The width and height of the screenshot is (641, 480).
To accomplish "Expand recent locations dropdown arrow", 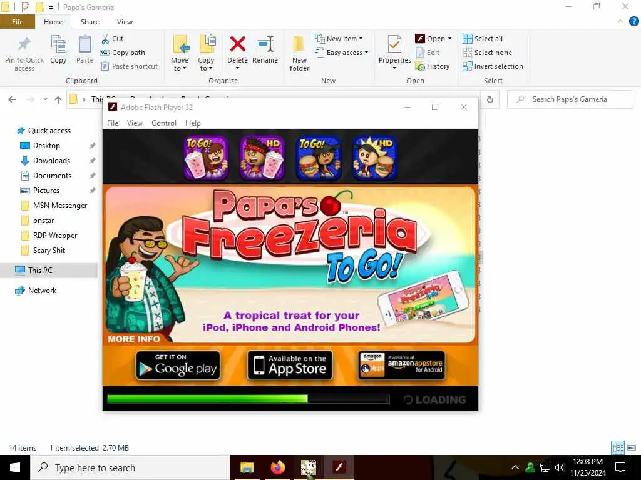I will point(45,99).
